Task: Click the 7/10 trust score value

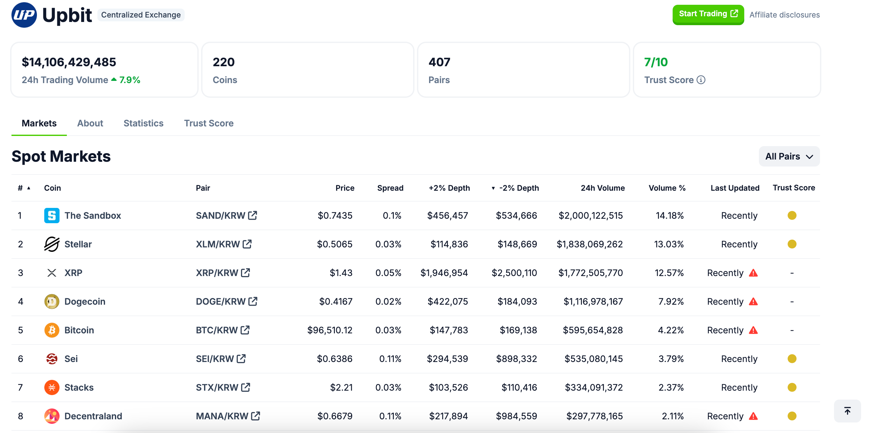Action: pyautogui.click(x=656, y=62)
